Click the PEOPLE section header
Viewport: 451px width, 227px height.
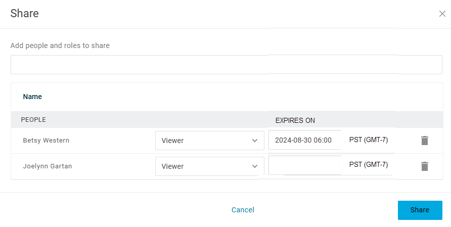tap(33, 120)
